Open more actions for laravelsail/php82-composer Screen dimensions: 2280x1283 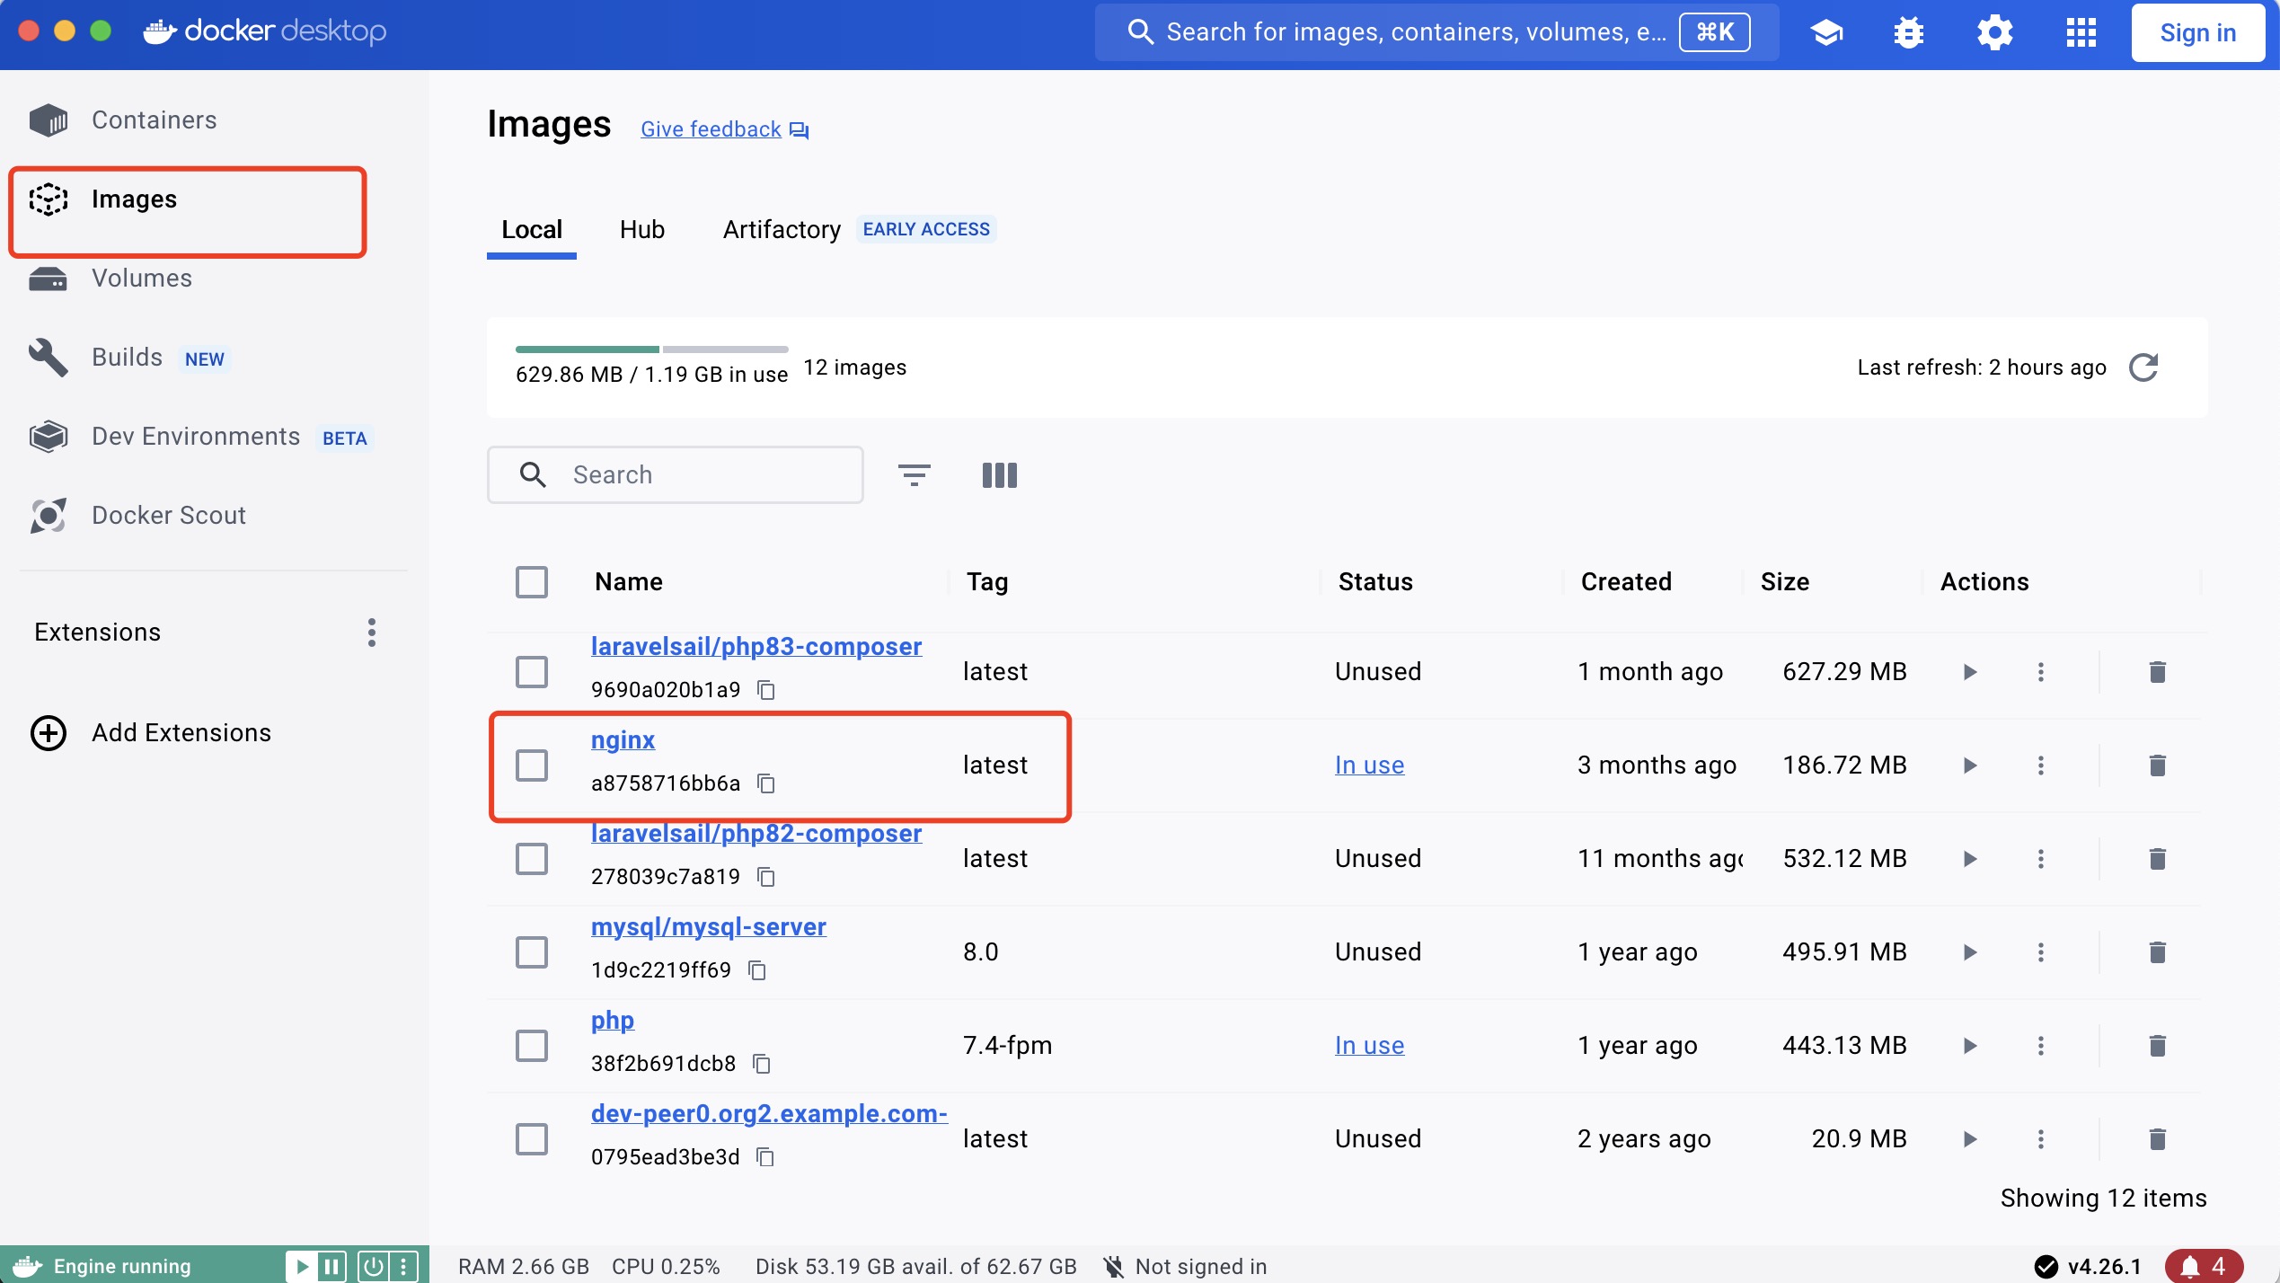[2040, 859]
